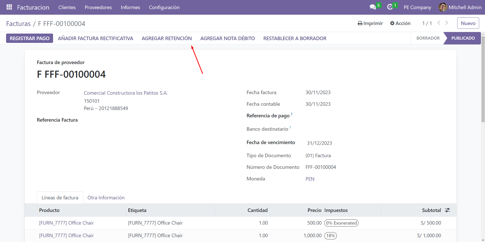The height and width of the screenshot is (242, 485).
Task: Click subtotal S/ 1,000.00 cell
Action: tap(429, 235)
